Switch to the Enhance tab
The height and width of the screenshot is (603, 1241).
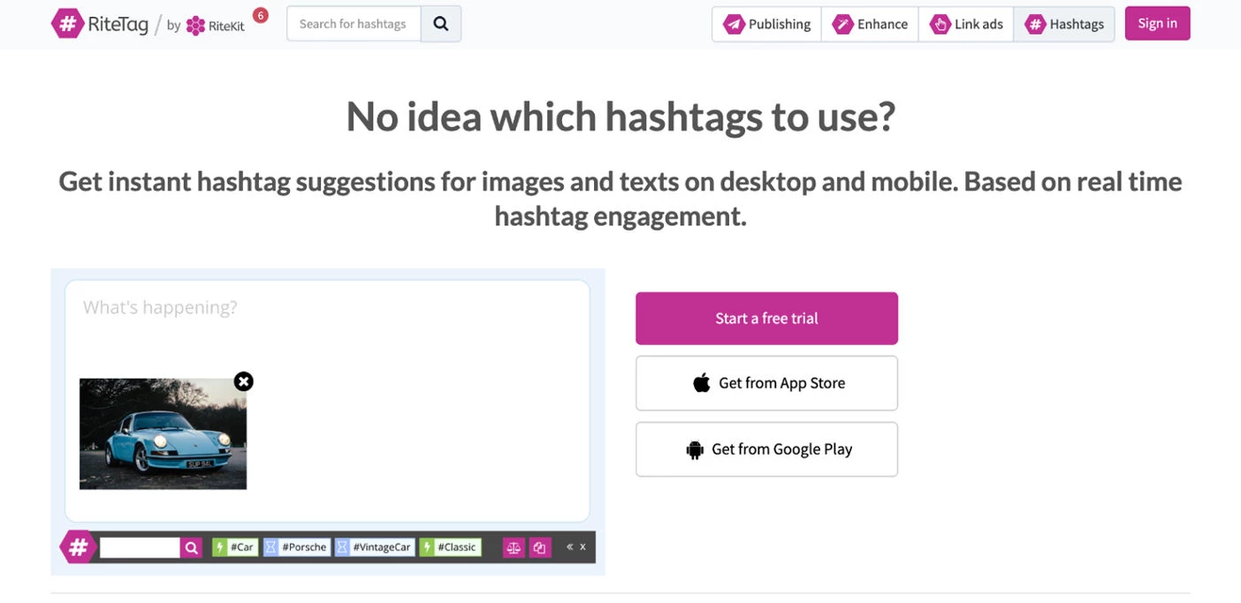coord(870,24)
